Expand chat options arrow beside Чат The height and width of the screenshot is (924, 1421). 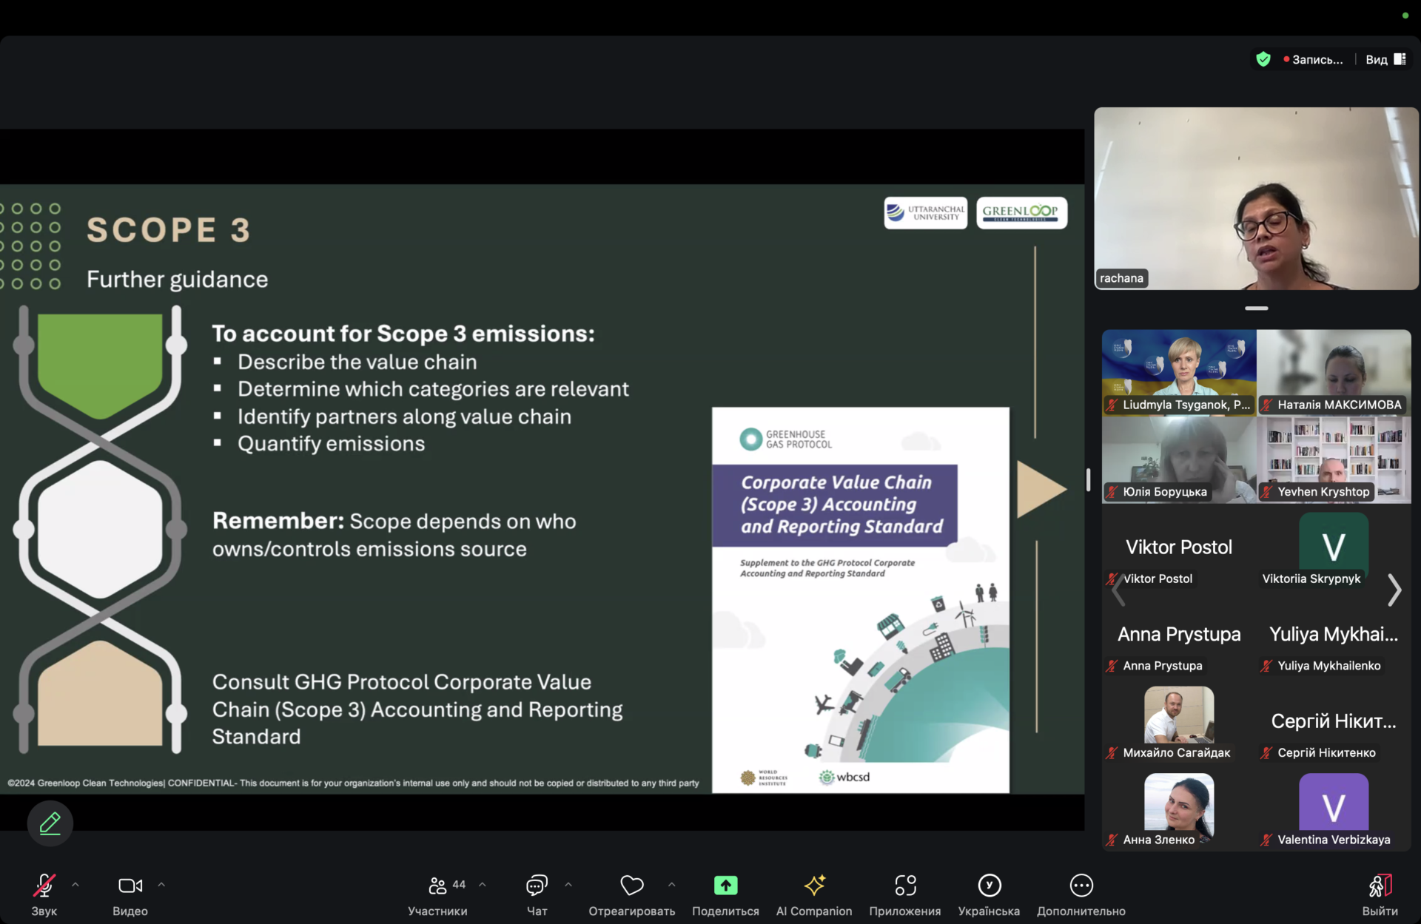(568, 885)
